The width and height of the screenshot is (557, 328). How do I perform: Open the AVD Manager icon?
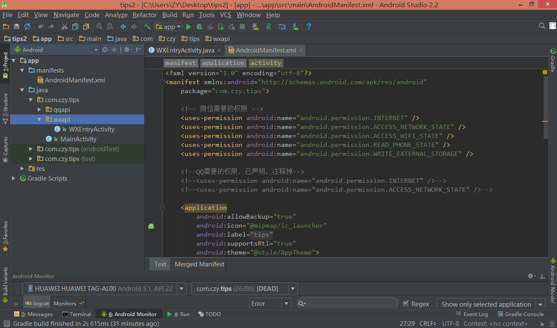point(256,26)
